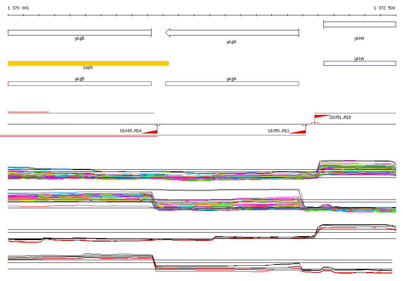The image size is (404, 281).
Task: Select the red ykgA outlined box
Action: pyautogui.click(x=232, y=83)
